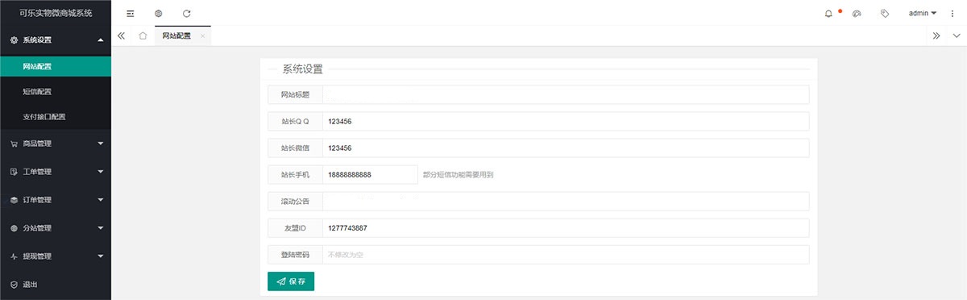Select 支付接口配置 in the sidebar
Screen dimensions: 967x300
(x=56, y=117)
